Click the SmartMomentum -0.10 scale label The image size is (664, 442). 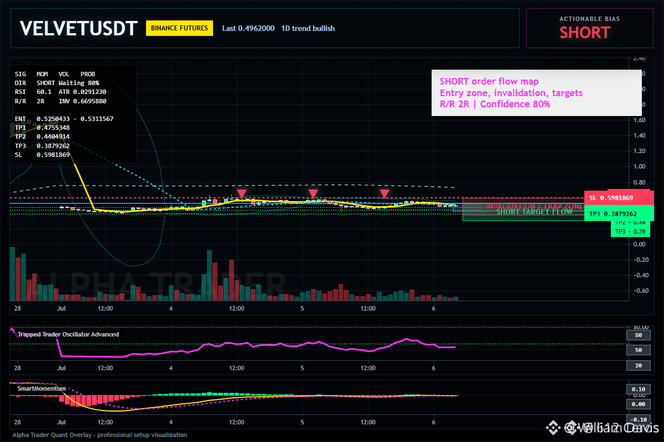638,419
